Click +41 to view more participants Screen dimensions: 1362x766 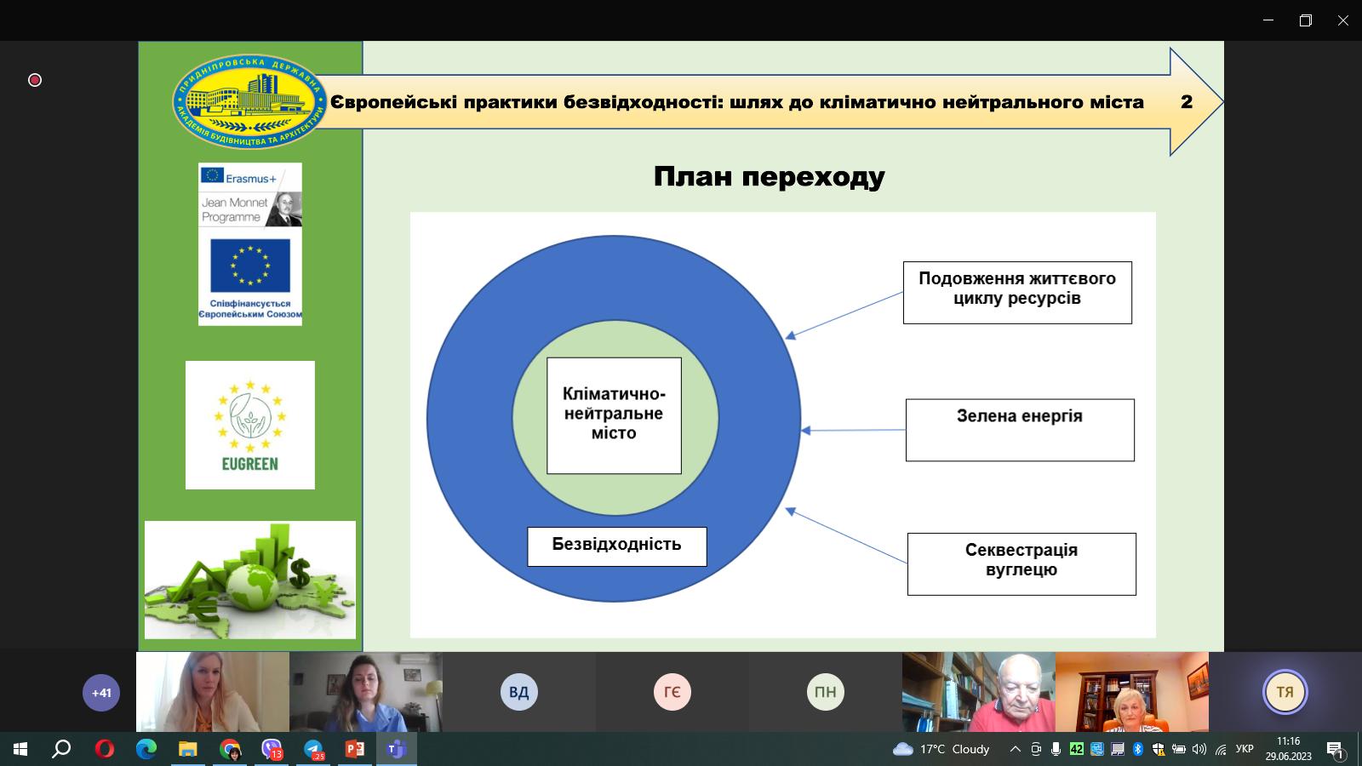point(101,693)
